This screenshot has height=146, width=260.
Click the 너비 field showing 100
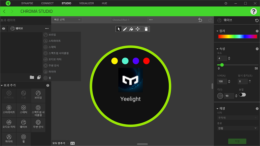(222, 81)
